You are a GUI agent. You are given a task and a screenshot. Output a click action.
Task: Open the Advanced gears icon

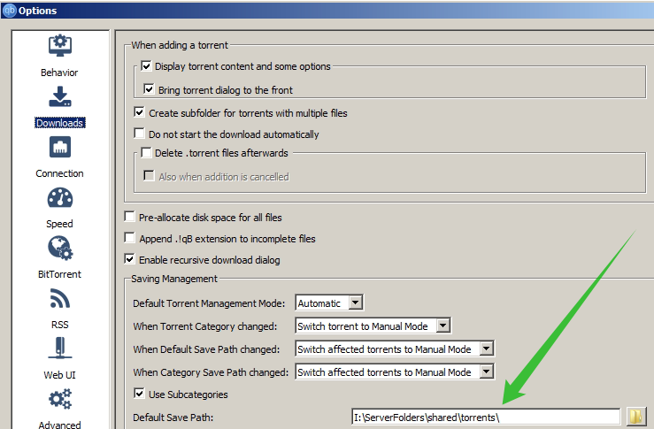pyautogui.click(x=59, y=400)
